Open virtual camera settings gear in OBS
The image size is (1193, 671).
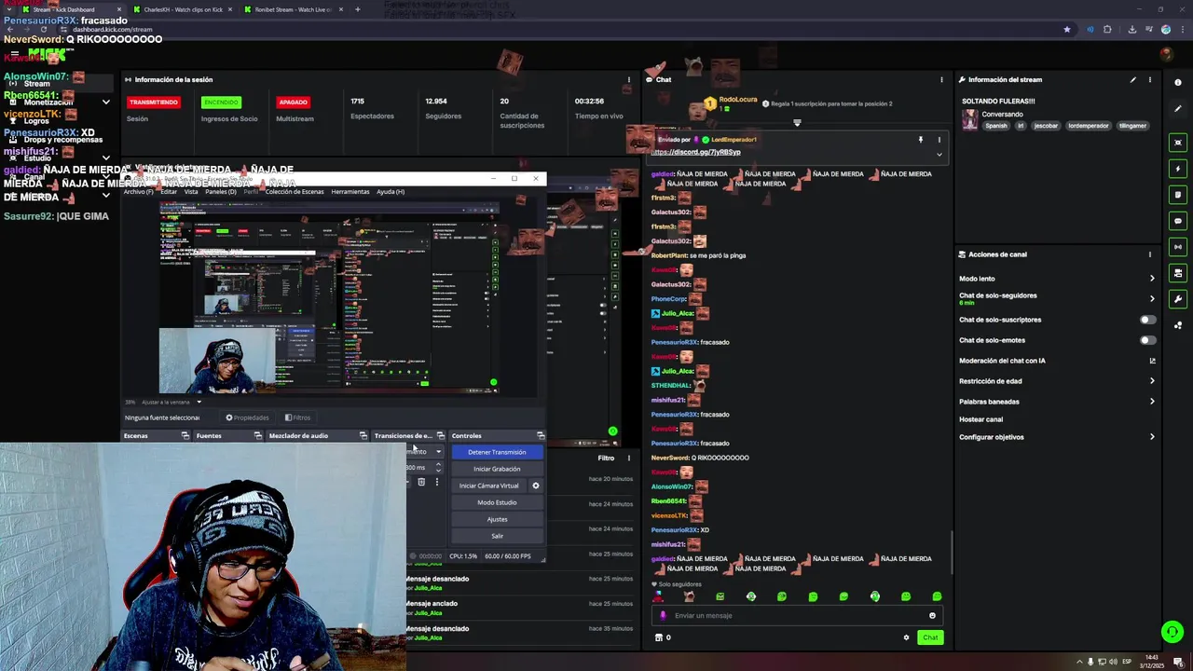pyautogui.click(x=535, y=486)
